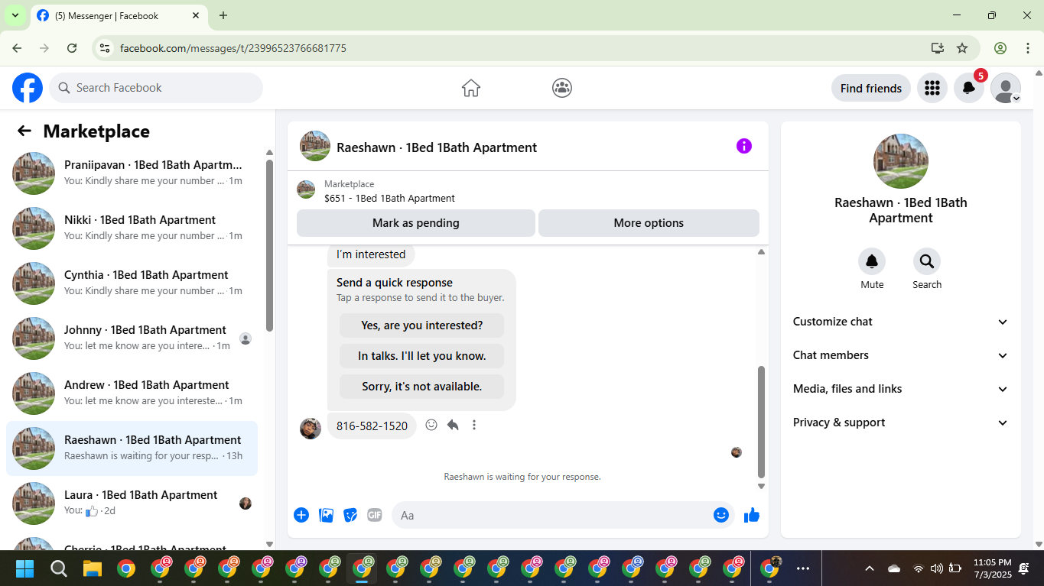This screenshot has width=1044, height=586.
Task: Click the chat messages scrollbar thumb
Action: pos(761,422)
